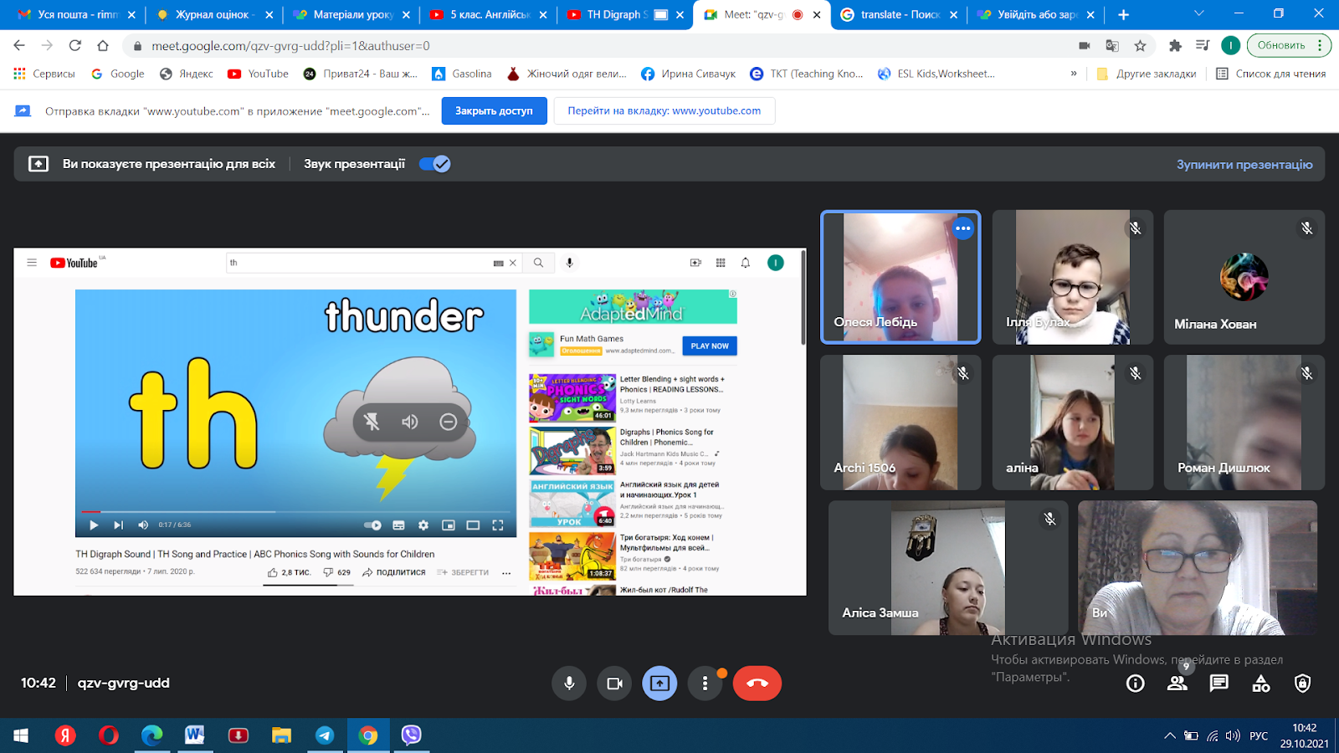
Task: Click muted mic indicator on аліна tile
Action: click(x=1136, y=373)
